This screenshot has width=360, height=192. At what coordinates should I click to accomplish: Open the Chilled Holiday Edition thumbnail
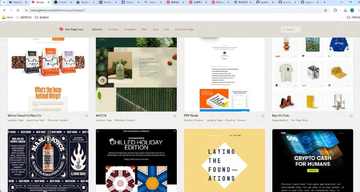point(136,161)
